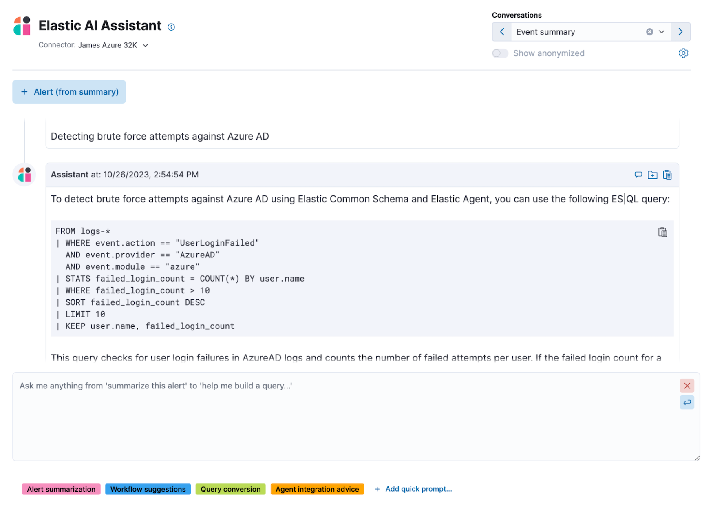Click the 'FROM logs-*' query line

point(83,231)
